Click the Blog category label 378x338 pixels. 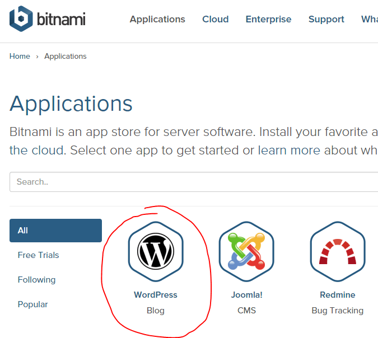(156, 310)
